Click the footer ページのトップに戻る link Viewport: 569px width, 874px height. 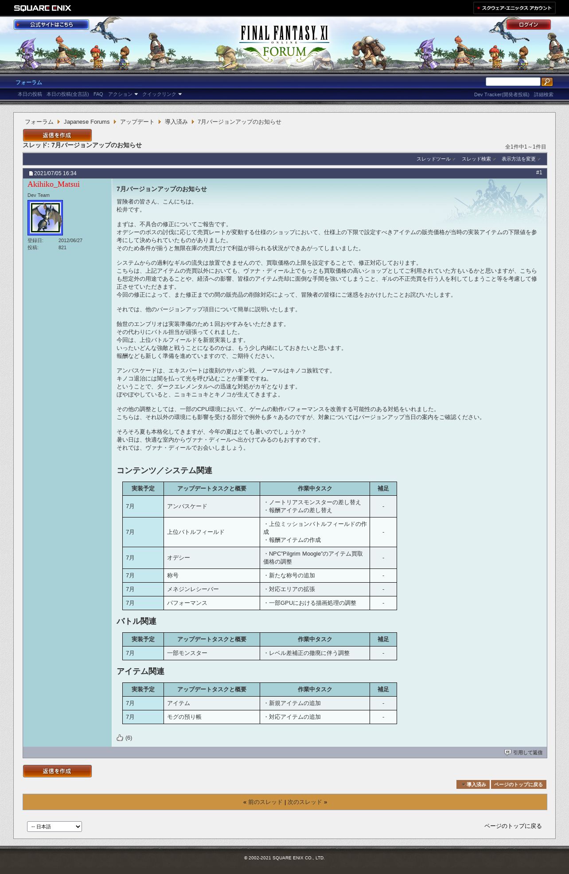coord(513,826)
